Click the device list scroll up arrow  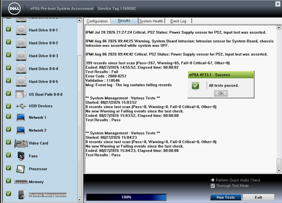tap(80, 20)
